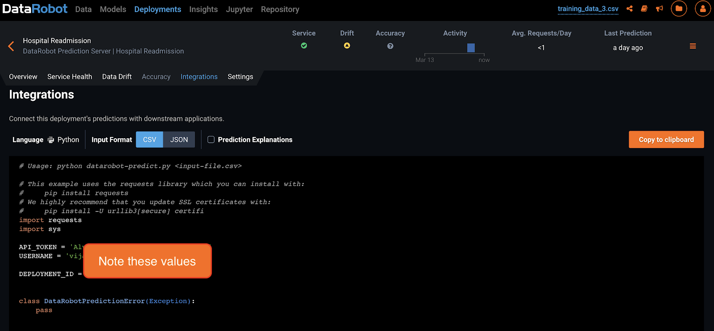
Task: Click the share icon in top bar
Action: point(629,8)
